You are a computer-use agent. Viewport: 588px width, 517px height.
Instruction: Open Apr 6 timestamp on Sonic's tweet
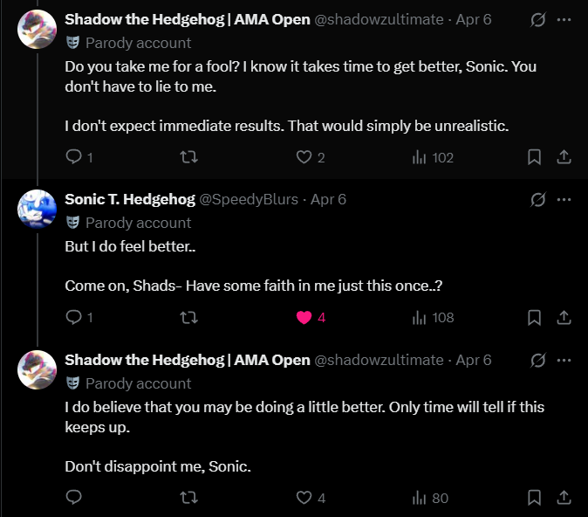coord(329,199)
